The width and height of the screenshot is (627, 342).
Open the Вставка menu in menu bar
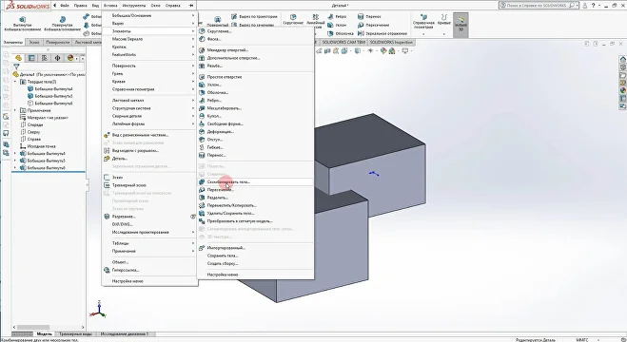110,6
